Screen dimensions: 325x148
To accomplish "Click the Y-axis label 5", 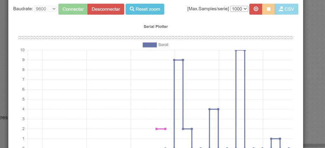I will click(x=23, y=99).
